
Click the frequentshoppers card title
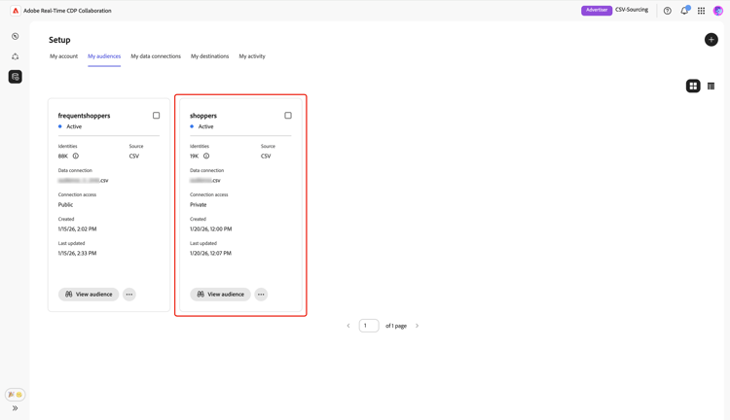[85, 116]
